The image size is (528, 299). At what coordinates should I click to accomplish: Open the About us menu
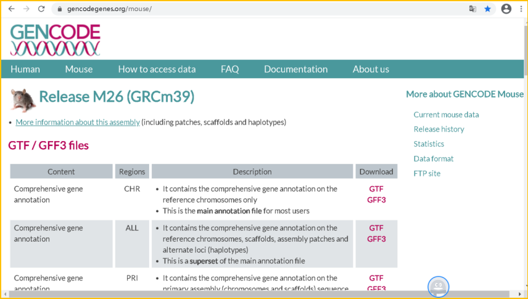(371, 69)
